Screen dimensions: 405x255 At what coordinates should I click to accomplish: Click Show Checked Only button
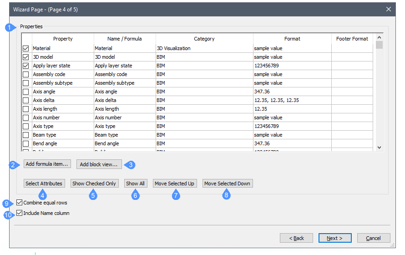click(95, 184)
